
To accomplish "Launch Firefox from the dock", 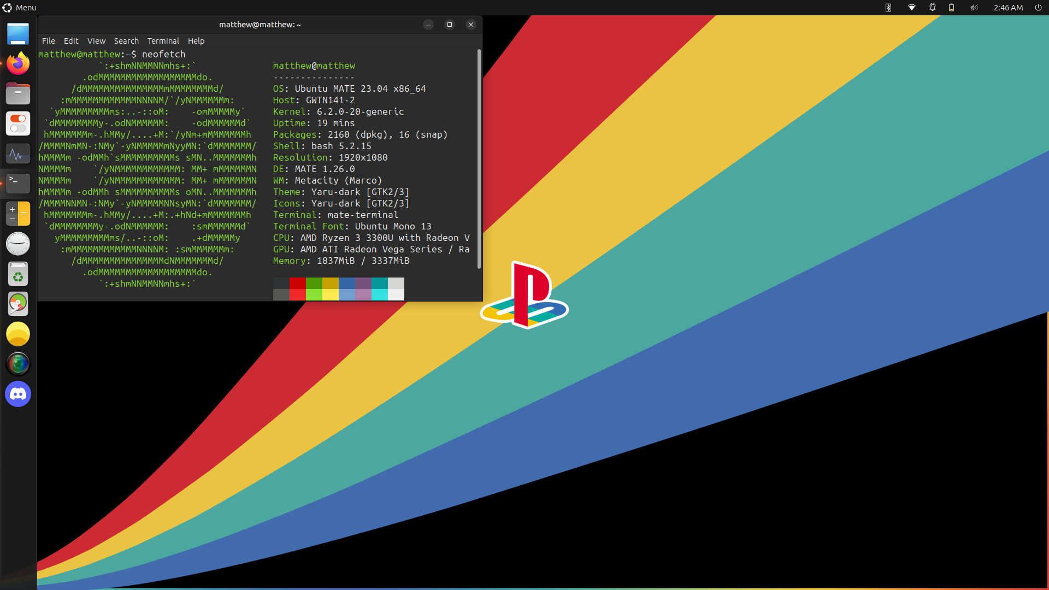I will click(18, 64).
